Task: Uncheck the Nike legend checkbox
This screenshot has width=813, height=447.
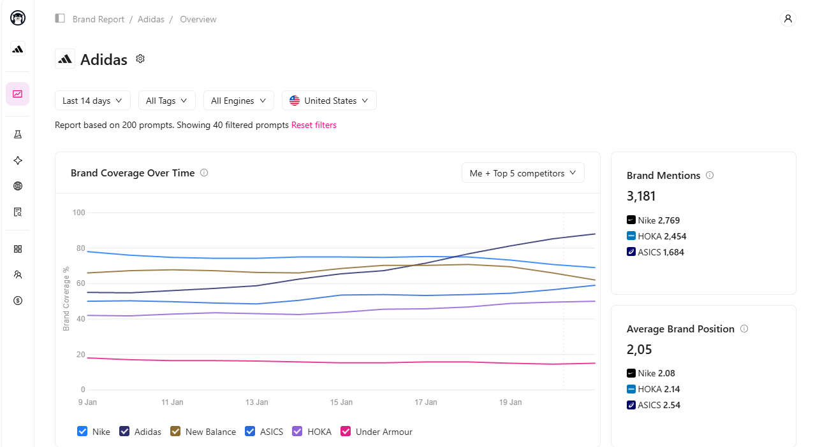Action: [82, 431]
